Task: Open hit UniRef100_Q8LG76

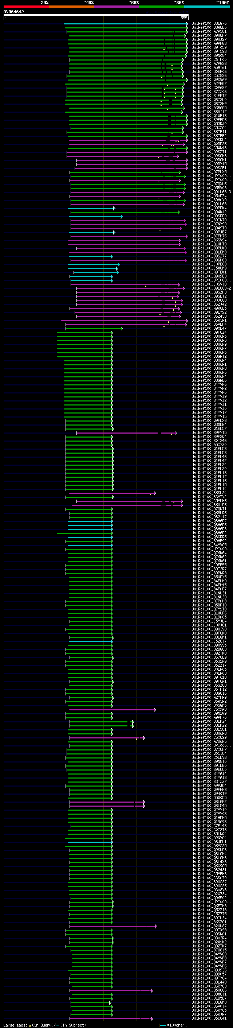Action: (x=209, y=24)
